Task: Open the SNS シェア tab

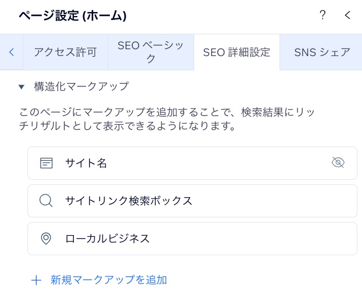Action: (321, 52)
